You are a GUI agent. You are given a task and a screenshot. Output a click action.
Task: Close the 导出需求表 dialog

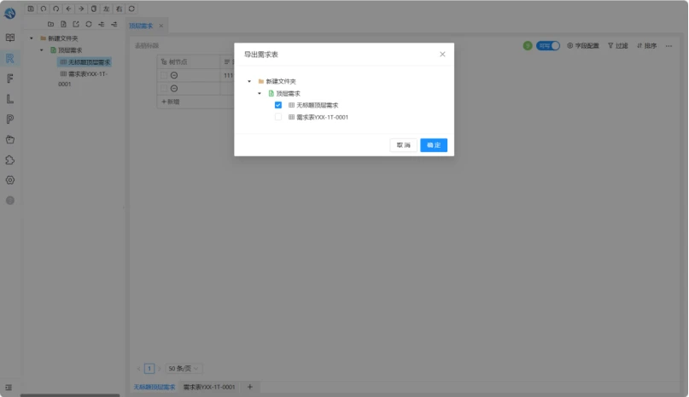click(x=442, y=54)
